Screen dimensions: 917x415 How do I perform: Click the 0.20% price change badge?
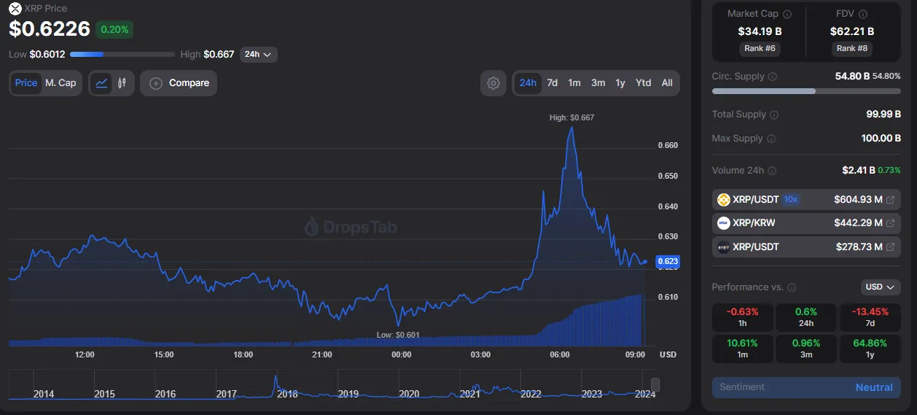[114, 30]
